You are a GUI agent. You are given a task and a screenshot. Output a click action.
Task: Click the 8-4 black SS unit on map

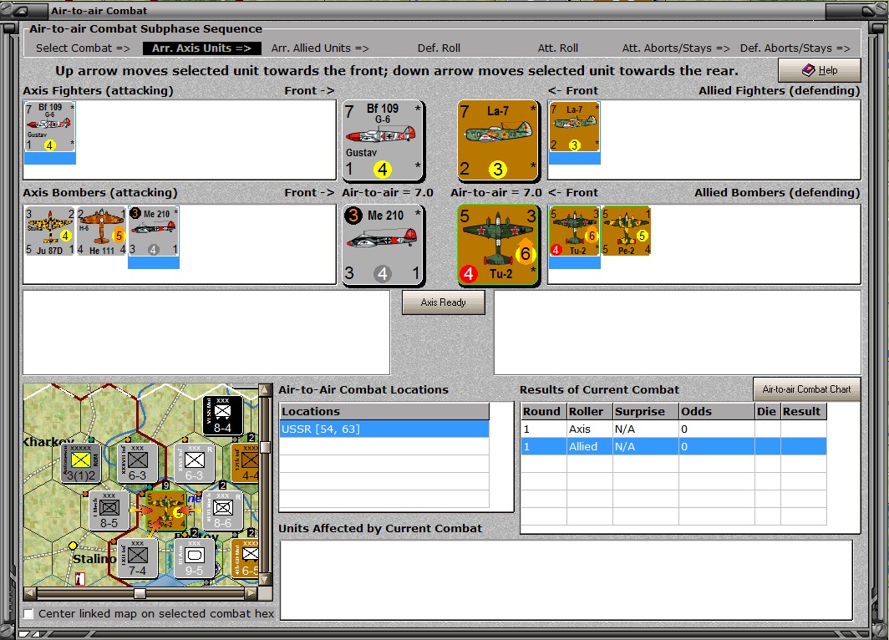tap(223, 415)
